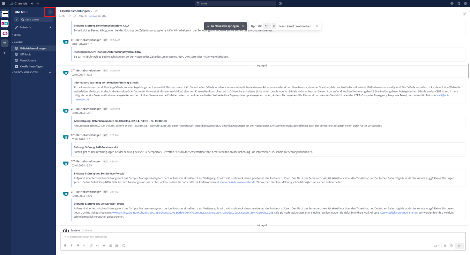Viewport: 470px width, 255px height.
Task: Toggle the formatting bar with the Aa button
Action: point(436,246)
